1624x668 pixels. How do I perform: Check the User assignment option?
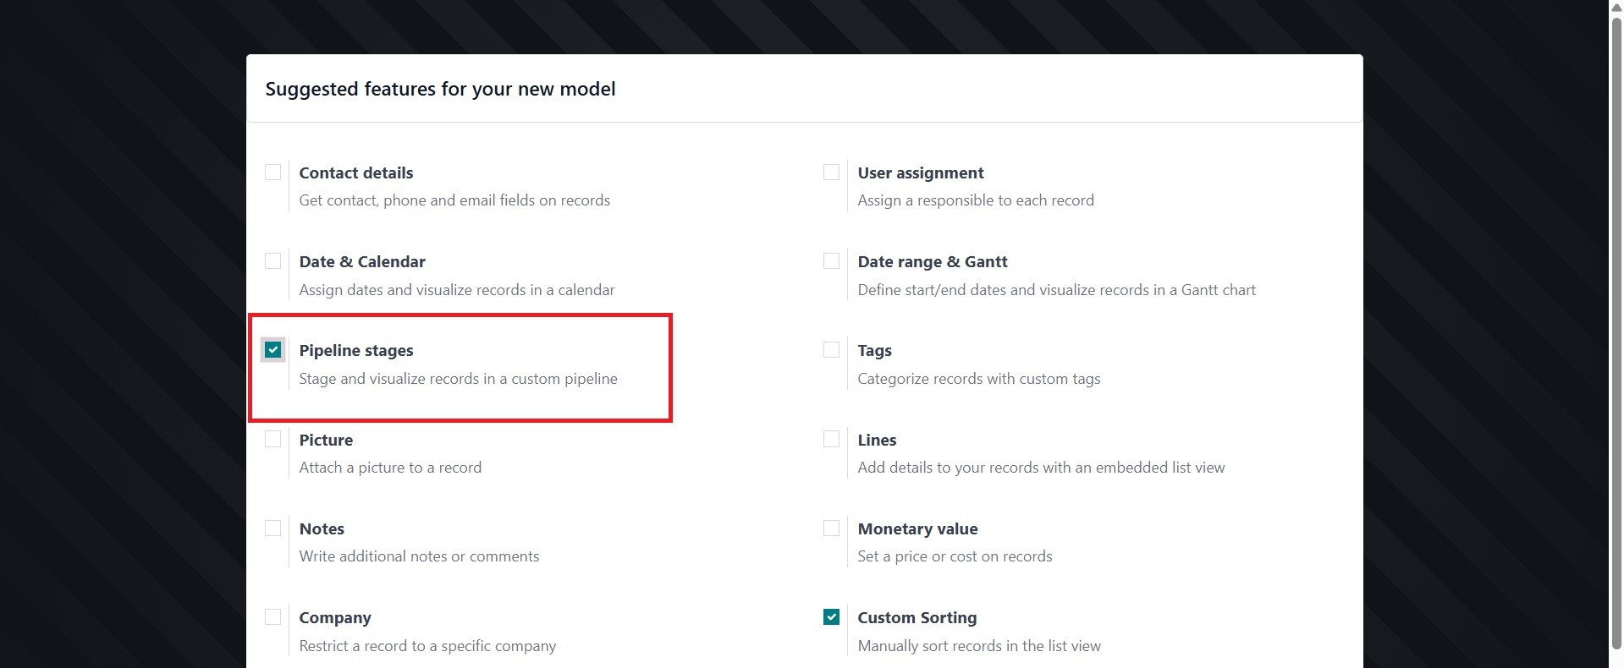click(831, 172)
